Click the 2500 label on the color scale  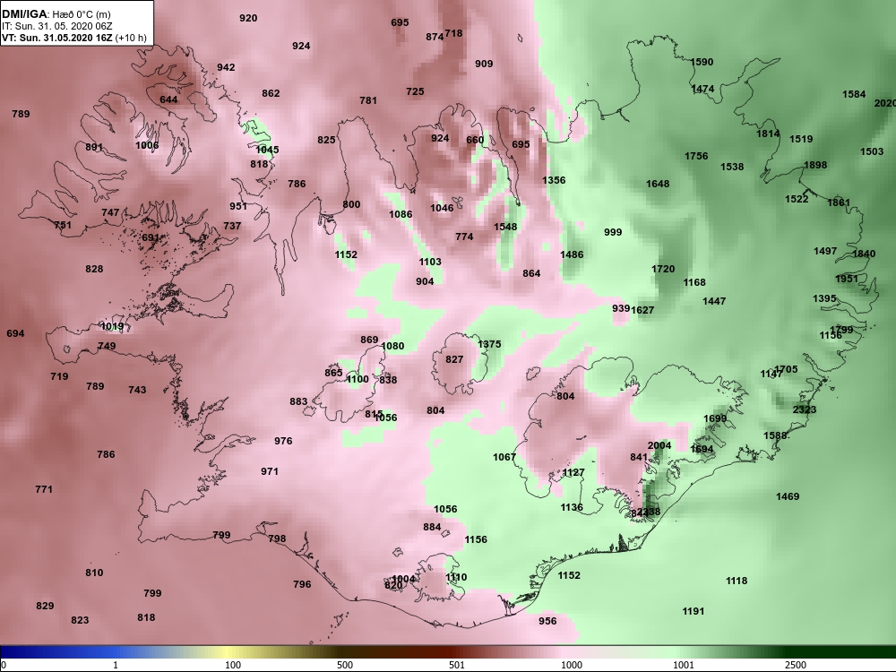pyautogui.click(x=795, y=665)
